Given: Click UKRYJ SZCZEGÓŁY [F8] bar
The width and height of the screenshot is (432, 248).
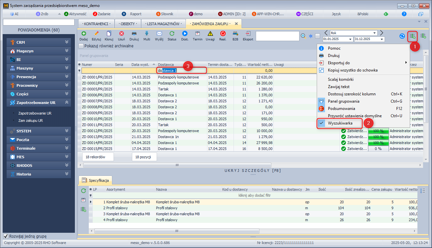Looking at the screenshot, I should point(253,171).
